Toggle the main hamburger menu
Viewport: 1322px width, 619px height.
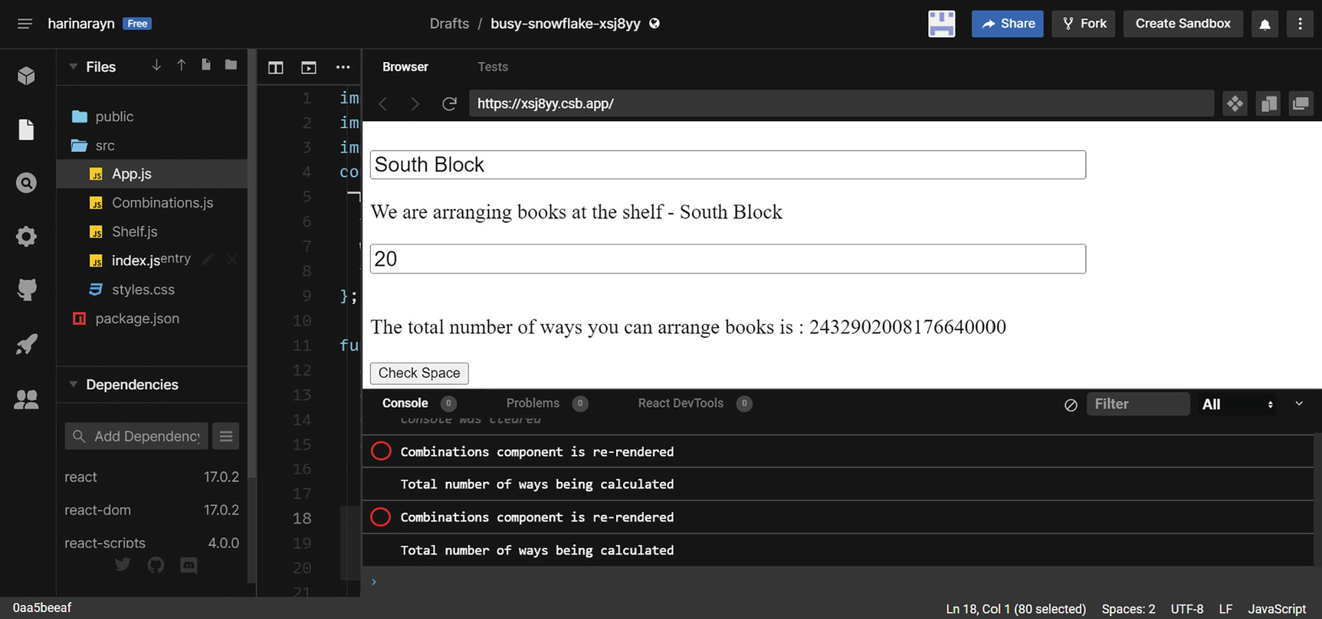coord(25,24)
